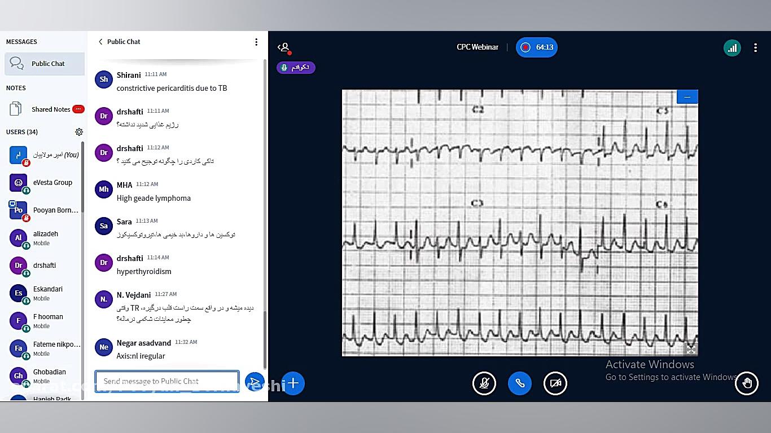Click the 'Gh' avatar for Ghobadian
771x433 pixels.
pyautogui.click(x=19, y=376)
